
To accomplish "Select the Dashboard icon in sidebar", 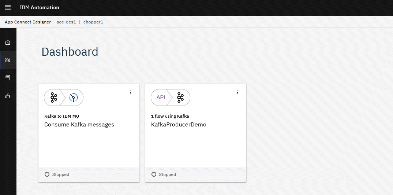I will click(x=8, y=60).
